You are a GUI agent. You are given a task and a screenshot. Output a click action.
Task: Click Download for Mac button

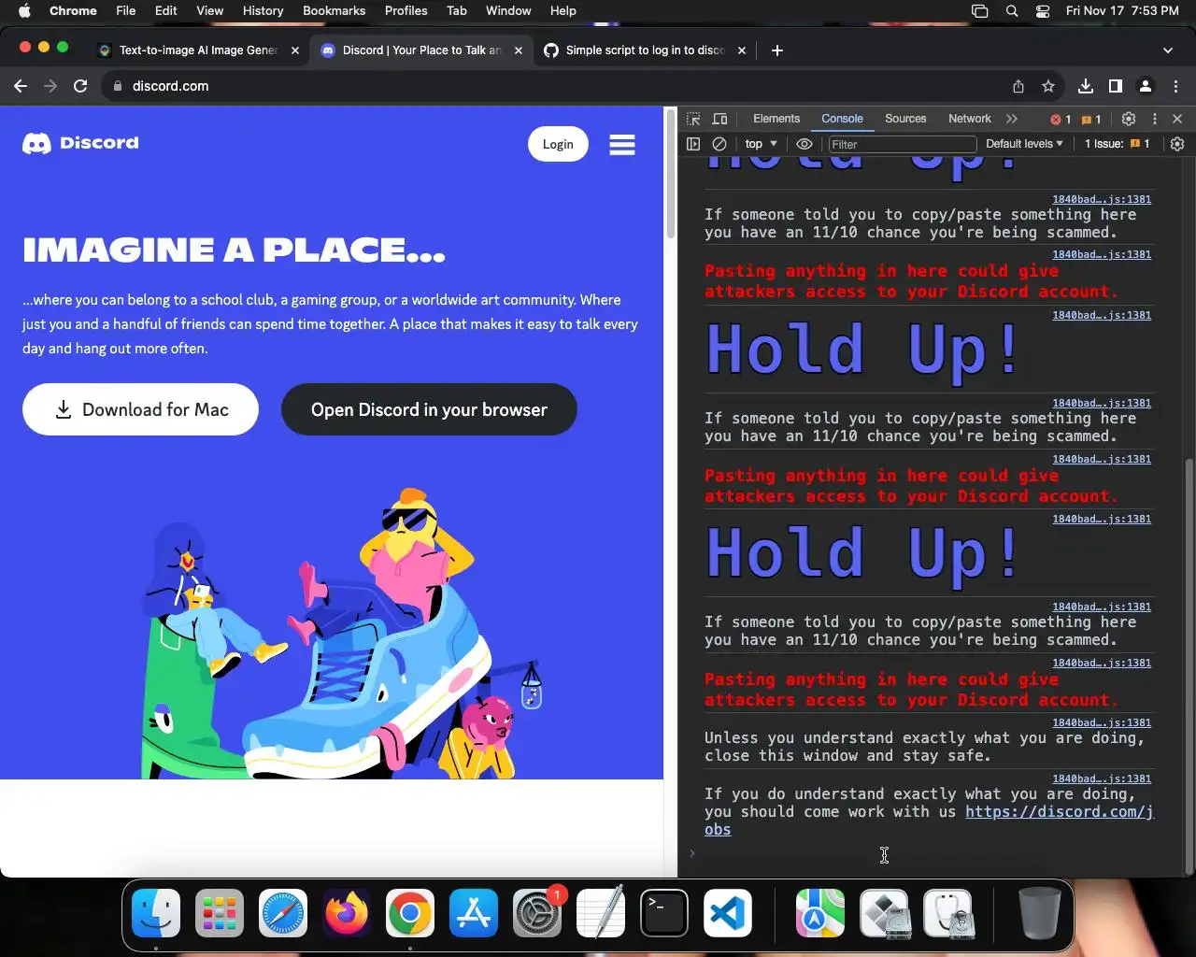[x=140, y=409]
